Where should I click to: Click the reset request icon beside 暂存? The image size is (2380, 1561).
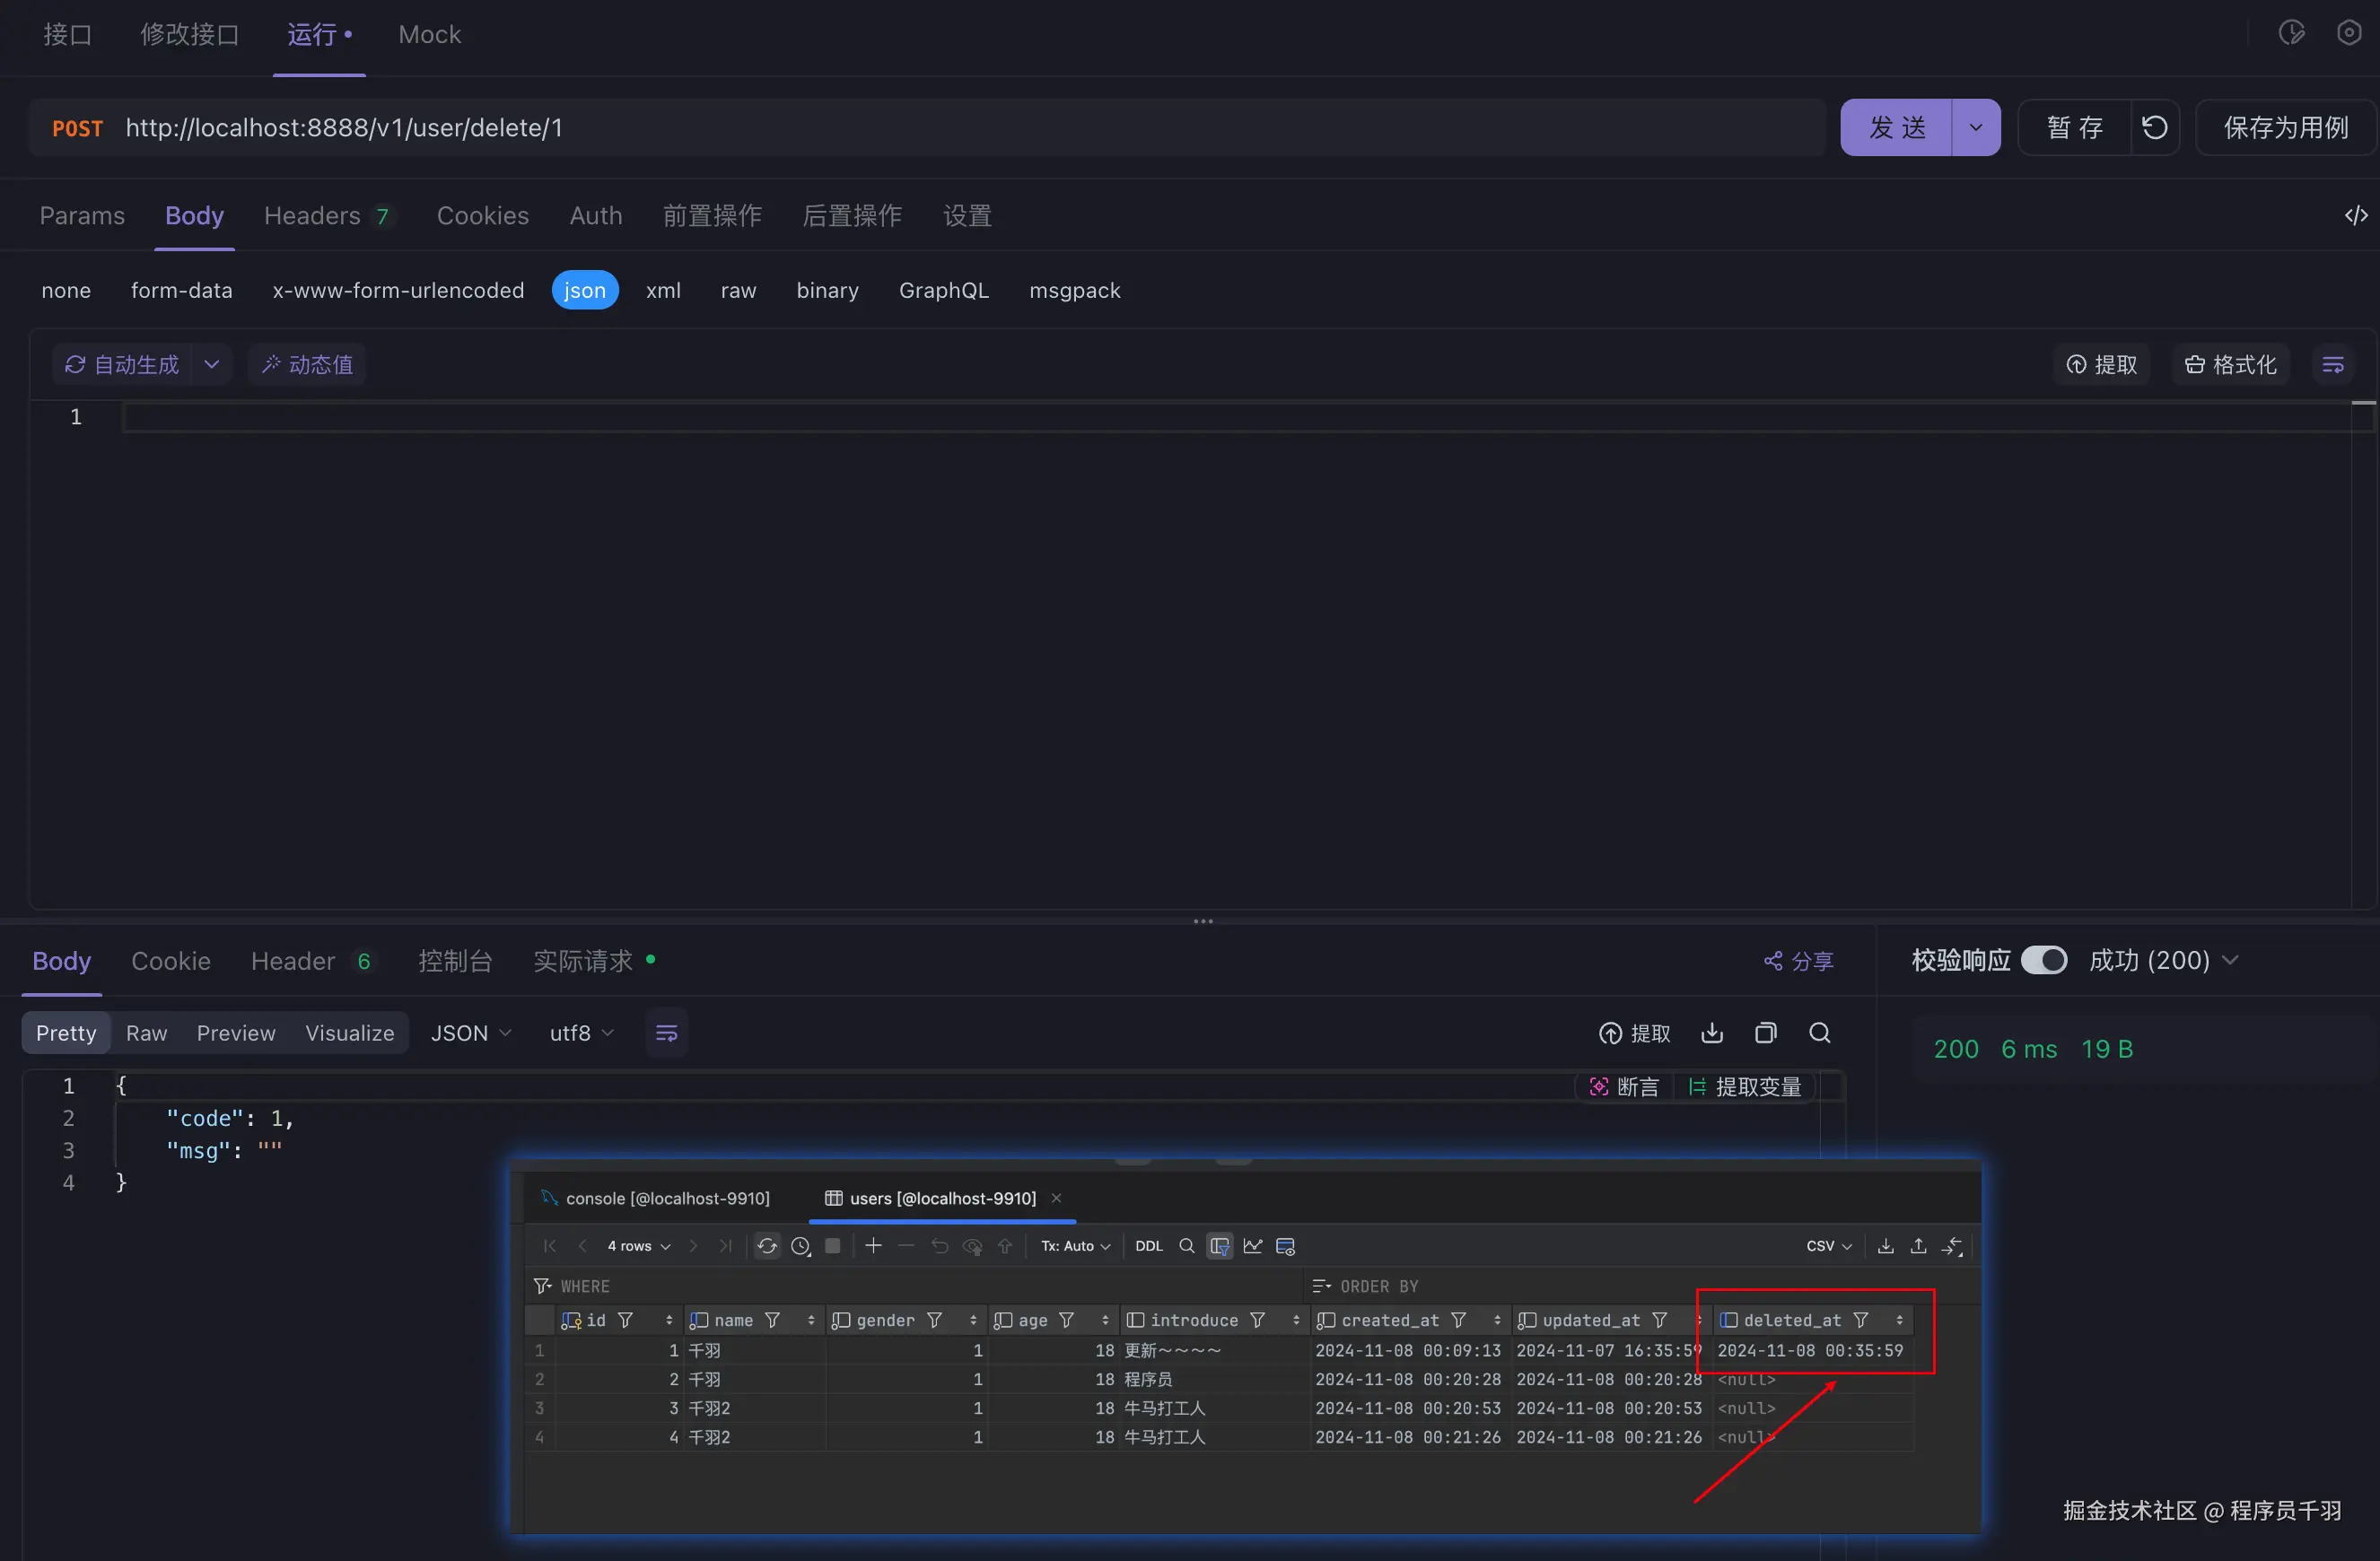click(x=2154, y=126)
